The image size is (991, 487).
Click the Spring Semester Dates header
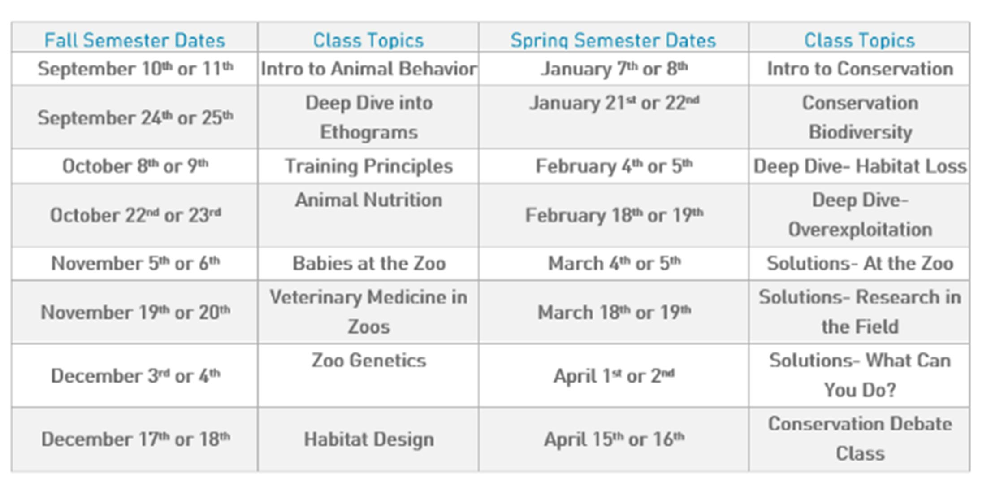click(613, 40)
